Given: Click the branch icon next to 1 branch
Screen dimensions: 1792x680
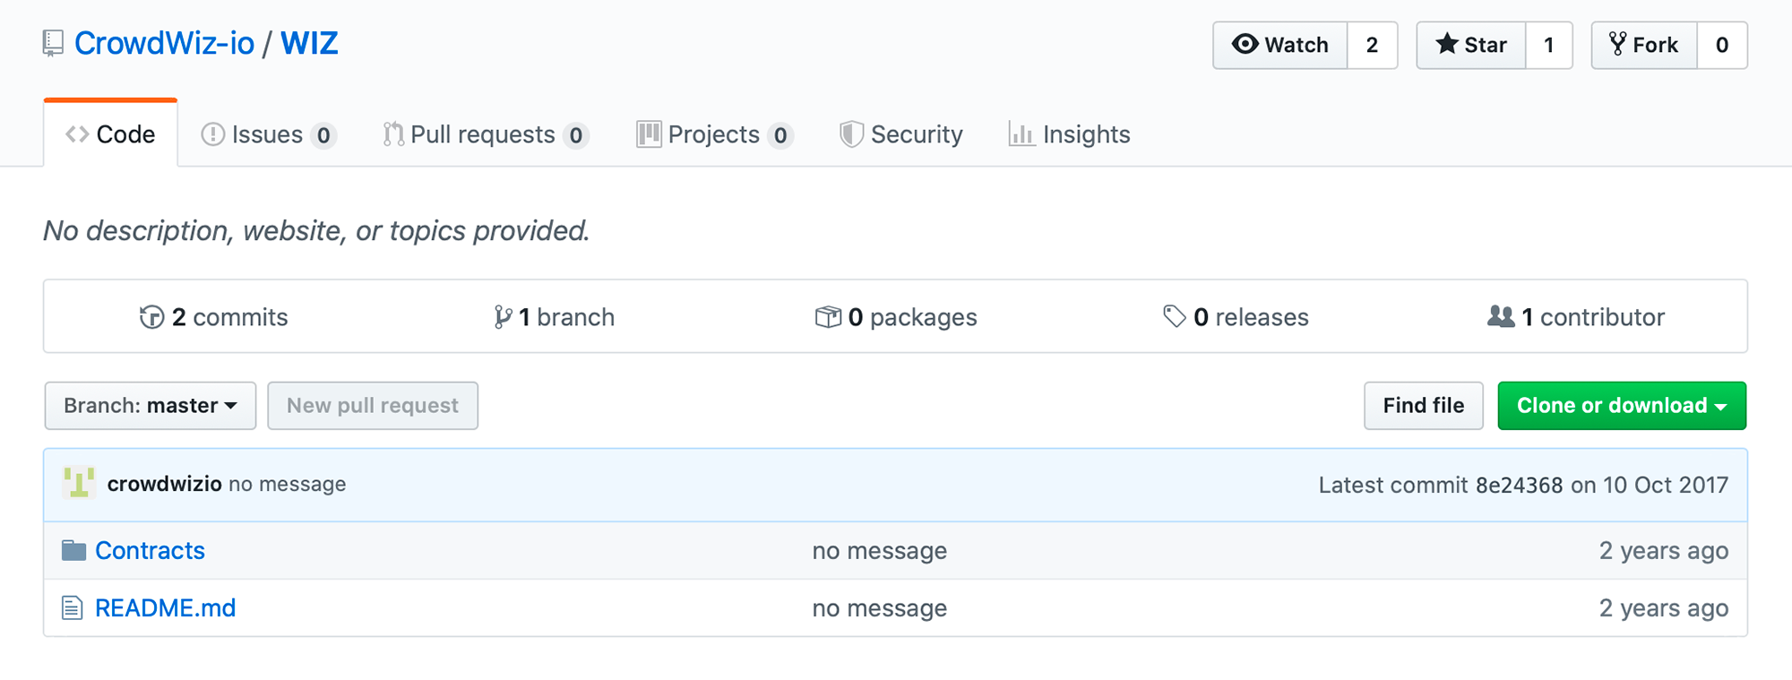Looking at the screenshot, I should [503, 317].
